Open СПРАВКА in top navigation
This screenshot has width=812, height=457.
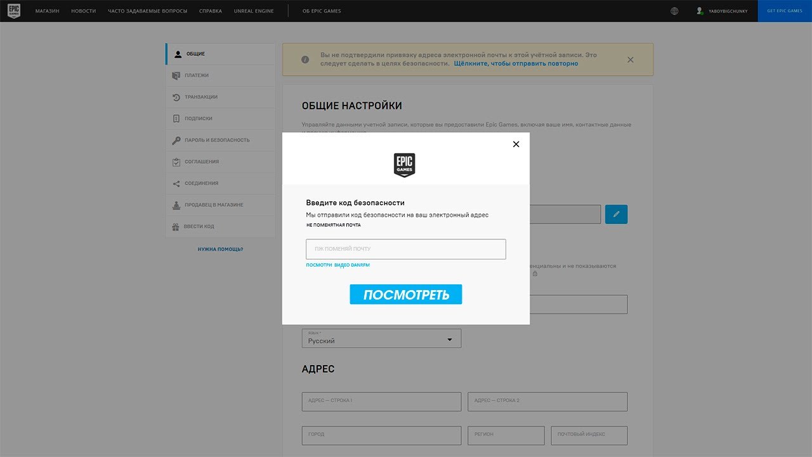[211, 11]
